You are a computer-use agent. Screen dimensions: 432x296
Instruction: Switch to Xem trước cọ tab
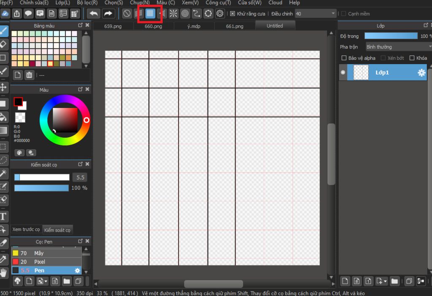point(26,229)
